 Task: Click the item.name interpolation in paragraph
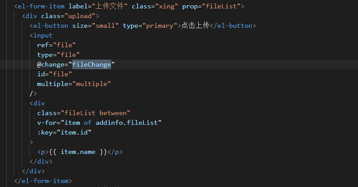point(78,152)
